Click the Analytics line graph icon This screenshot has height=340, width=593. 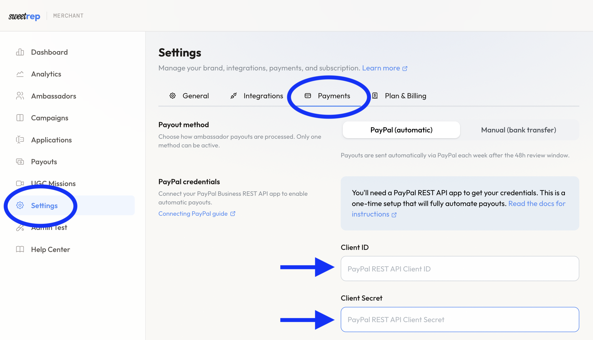click(20, 74)
